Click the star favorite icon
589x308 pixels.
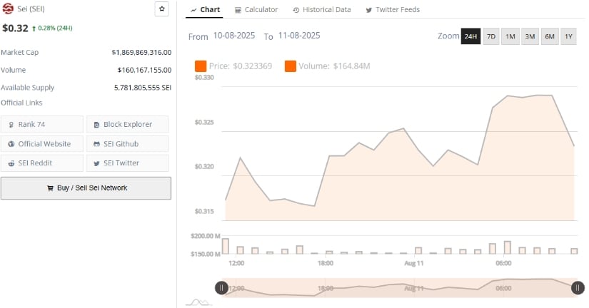[x=161, y=9]
